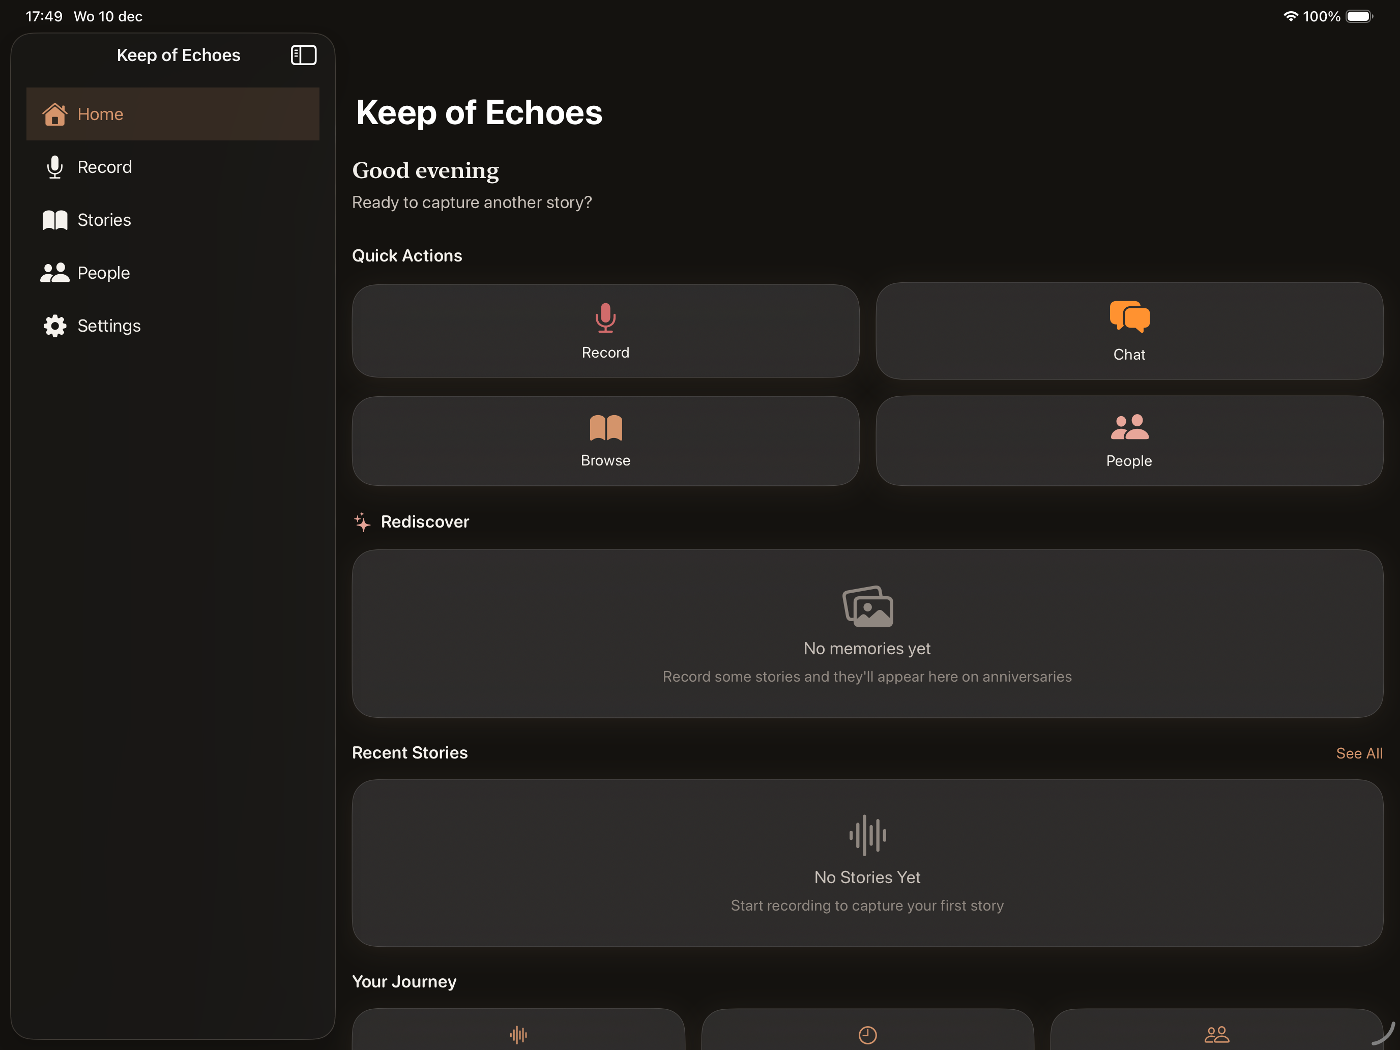
Task: Click the orange chat bubbles icon
Action: pos(1130,316)
